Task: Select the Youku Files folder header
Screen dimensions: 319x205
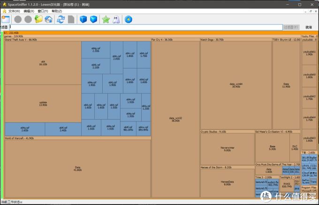Action: 309,36
